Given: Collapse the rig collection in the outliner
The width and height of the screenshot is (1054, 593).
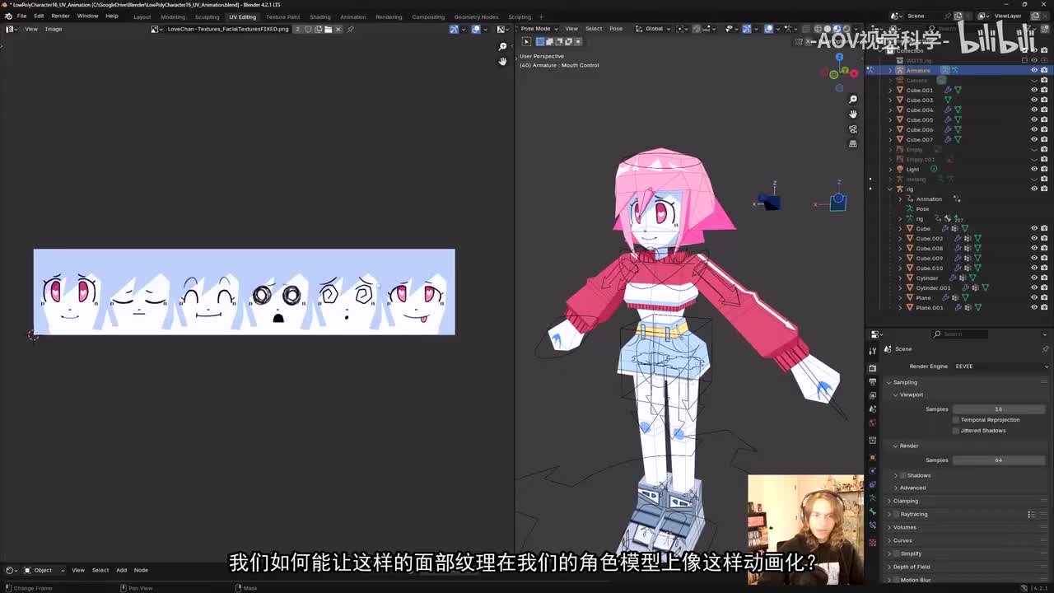Looking at the screenshot, I should click(890, 189).
